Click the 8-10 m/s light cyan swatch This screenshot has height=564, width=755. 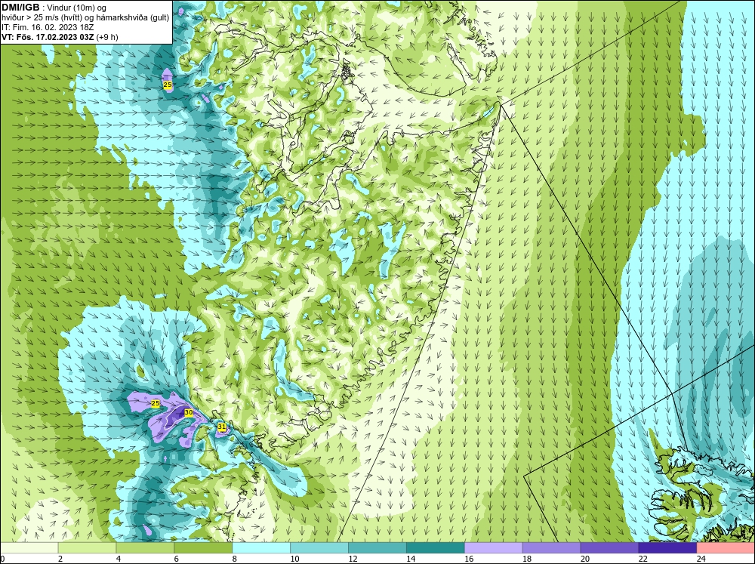tap(261, 548)
